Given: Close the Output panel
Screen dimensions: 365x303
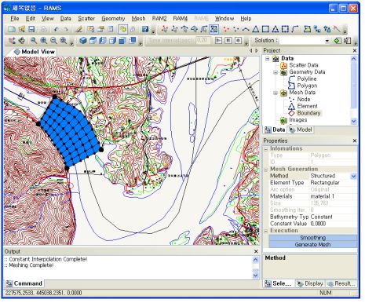Looking at the screenshot, I should 256,251.
